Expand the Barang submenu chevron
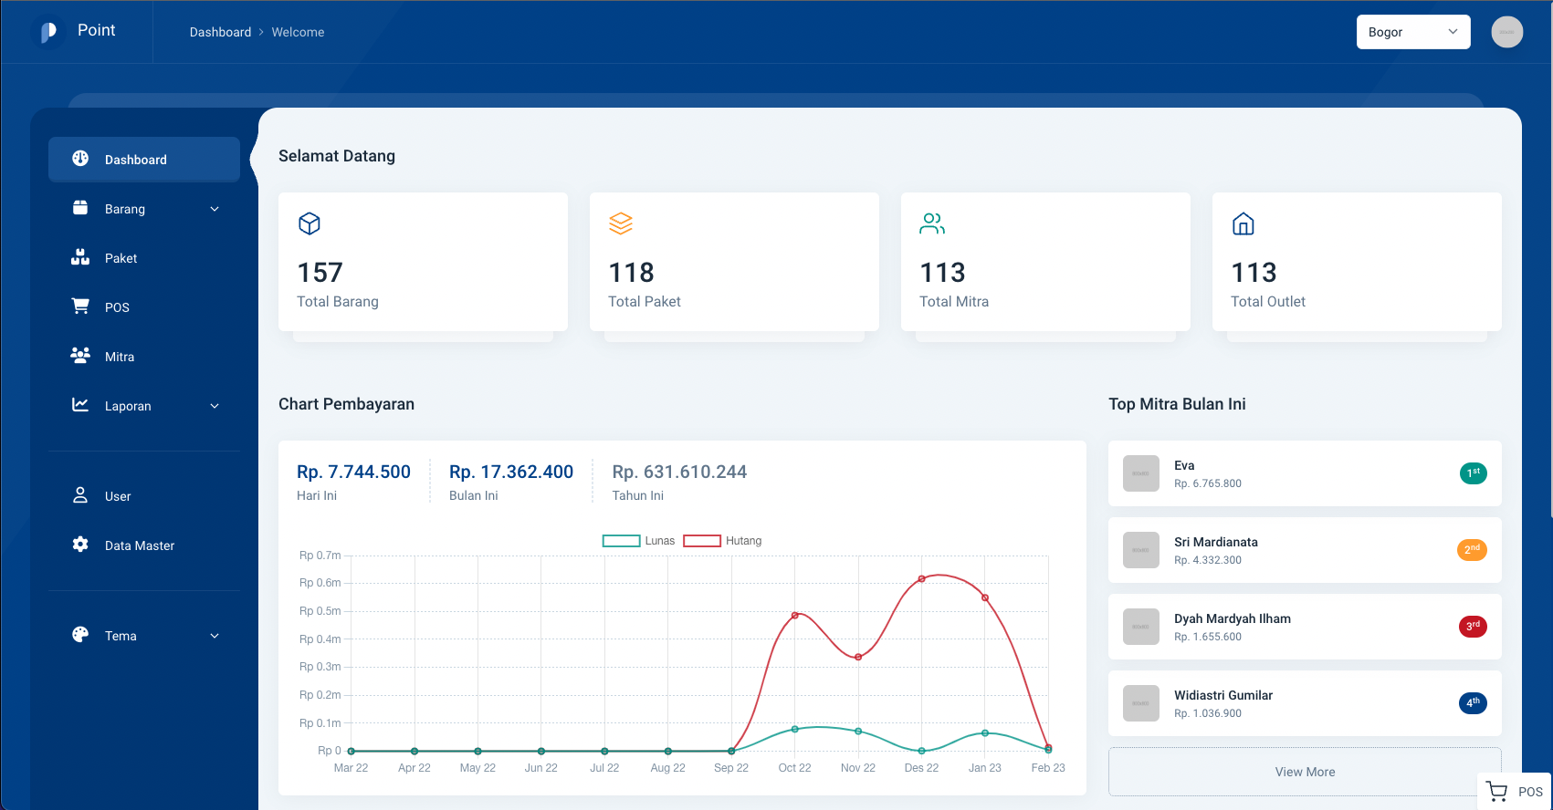 [x=215, y=209]
